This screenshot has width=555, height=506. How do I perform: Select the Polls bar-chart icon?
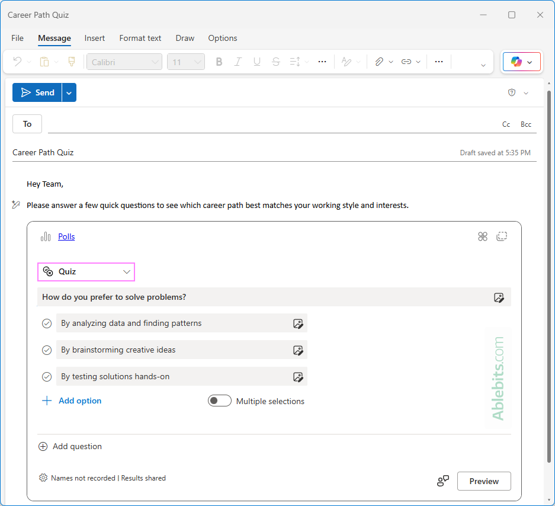pos(46,236)
